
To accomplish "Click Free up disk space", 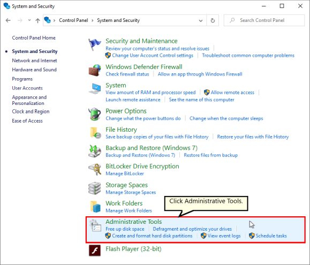I will [x=125, y=229].
